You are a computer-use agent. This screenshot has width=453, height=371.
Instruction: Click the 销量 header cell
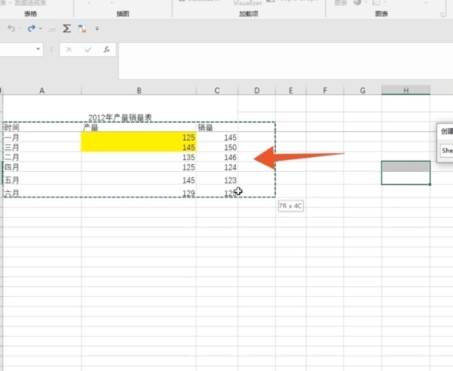click(217, 127)
